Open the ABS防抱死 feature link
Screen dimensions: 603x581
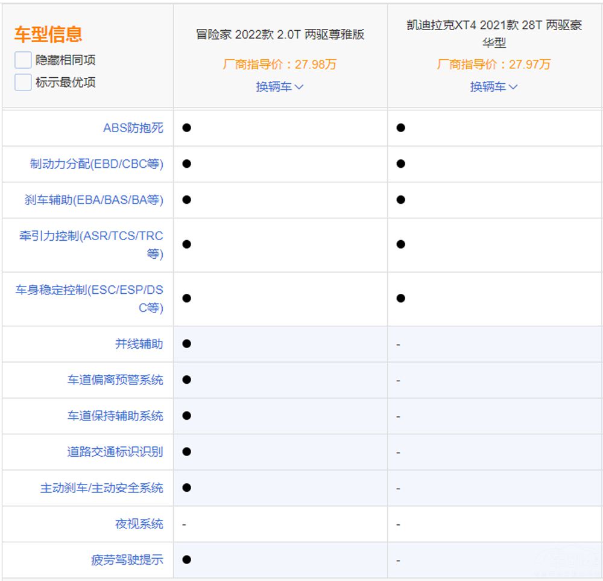(x=133, y=128)
